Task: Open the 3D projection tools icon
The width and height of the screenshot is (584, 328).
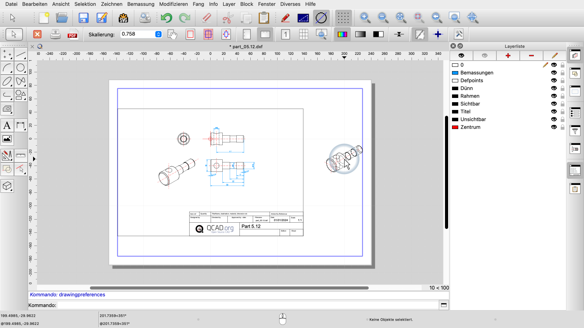Action: pos(7,186)
